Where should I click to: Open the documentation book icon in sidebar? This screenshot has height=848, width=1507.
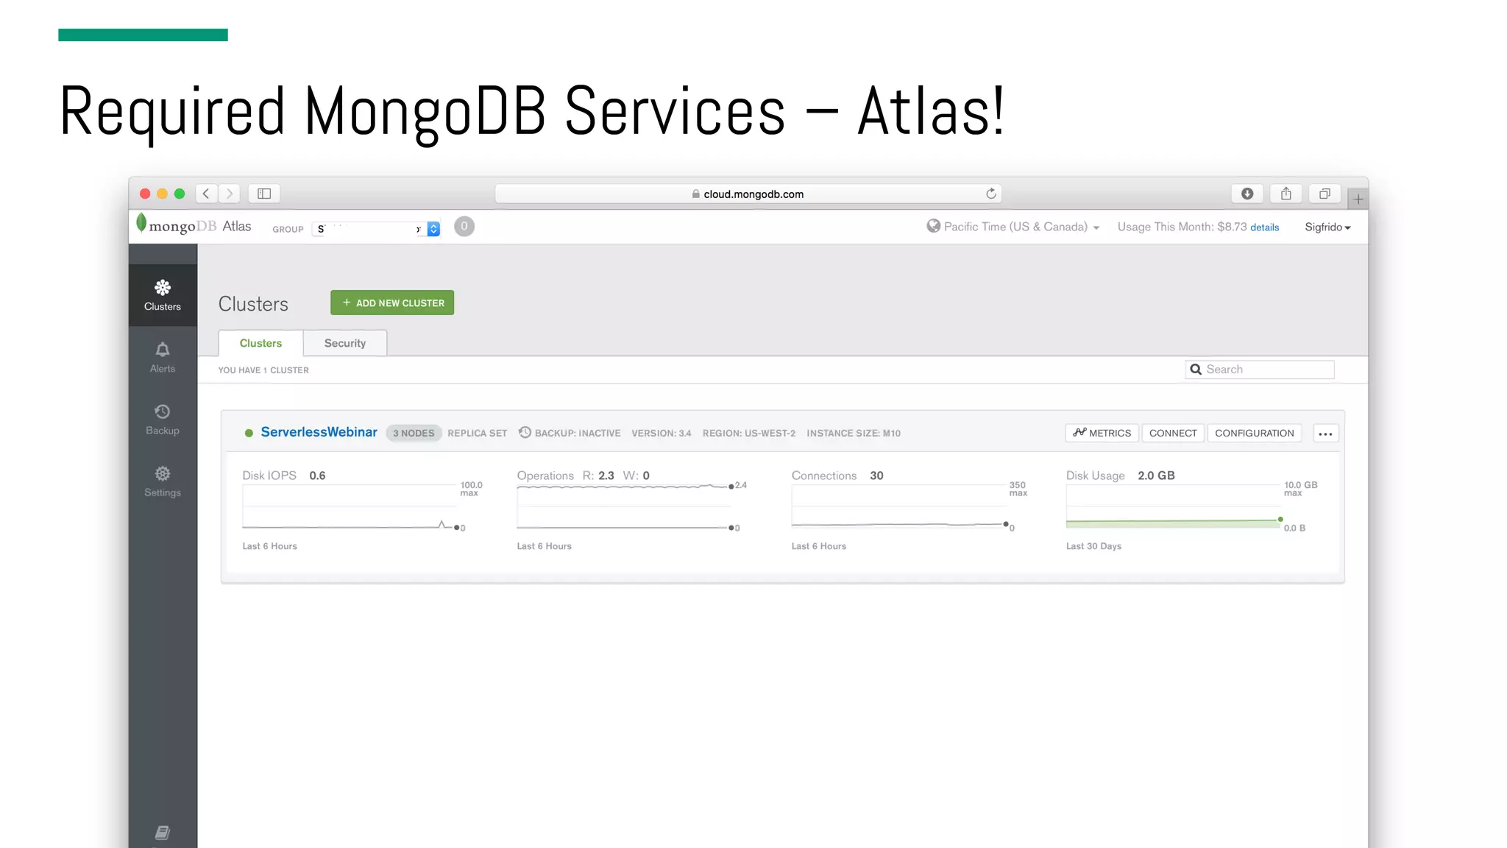163,833
